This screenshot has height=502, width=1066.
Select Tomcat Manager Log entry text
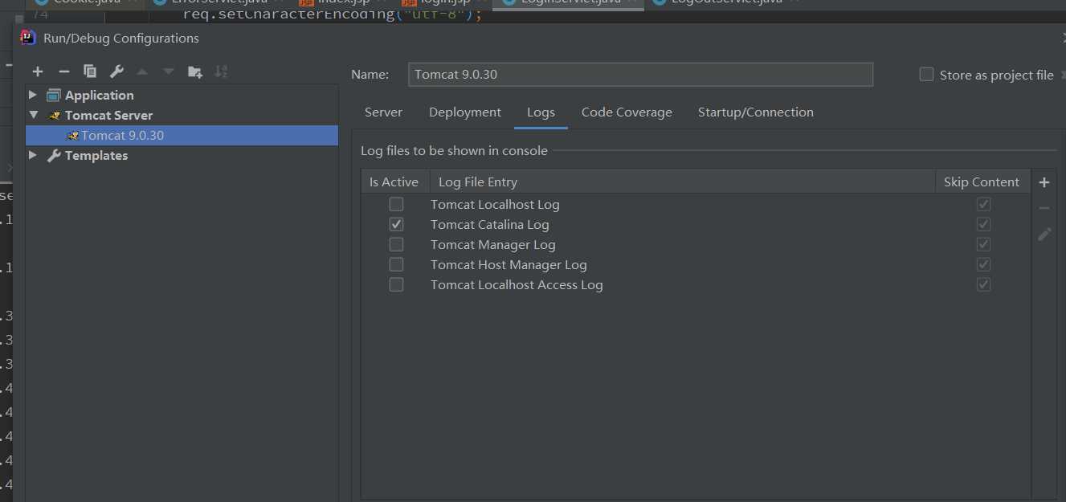coord(493,244)
